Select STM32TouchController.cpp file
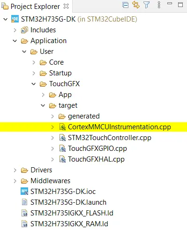Viewport: 187px width, 230px height. point(110,138)
